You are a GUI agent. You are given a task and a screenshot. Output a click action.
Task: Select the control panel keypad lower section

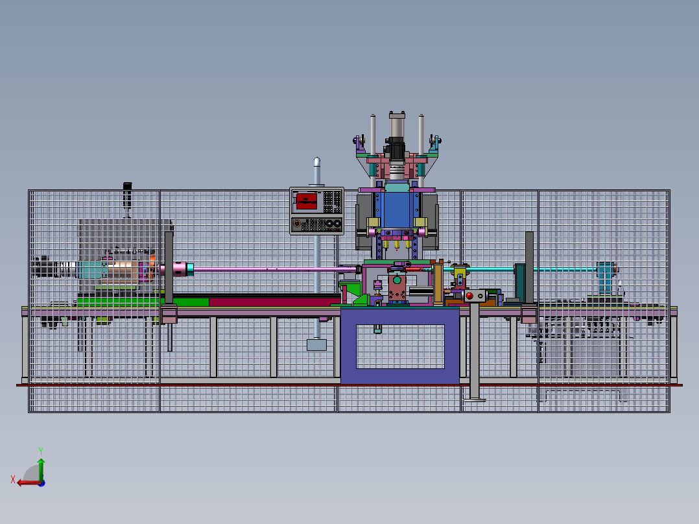point(316,224)
